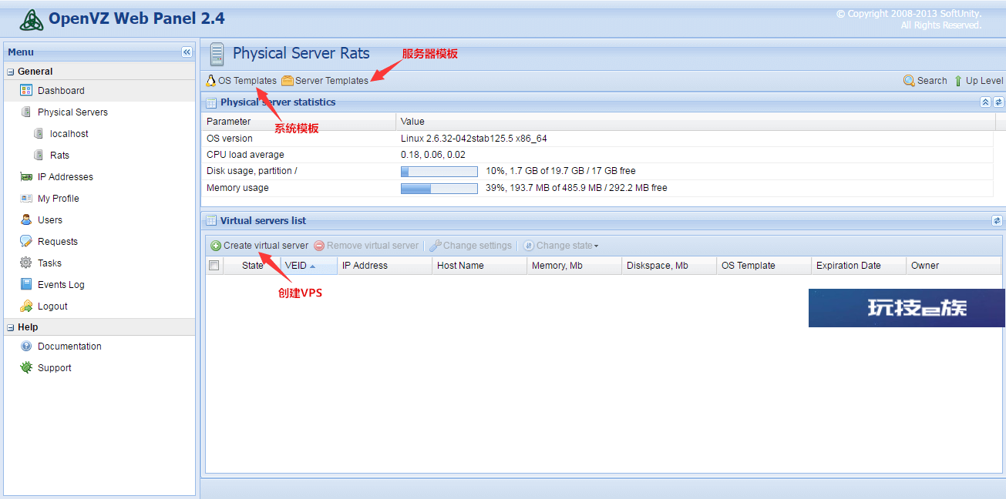Viewport: 1006px width, 499px height.
Task: Create a virtual server
Action: point(266,246)
